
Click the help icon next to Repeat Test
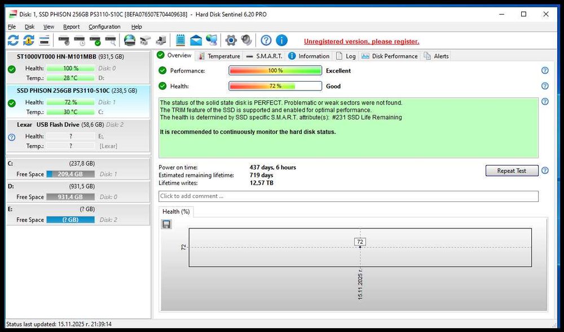pos(545,171)
